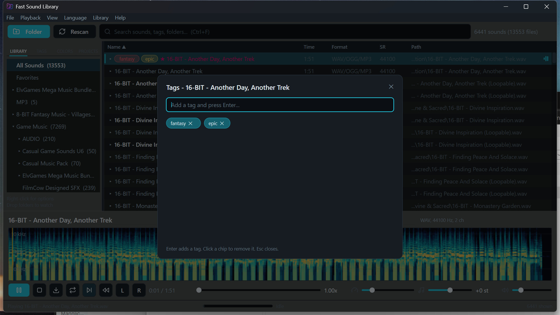
Task: Open the Help menu
Action: 120,18
